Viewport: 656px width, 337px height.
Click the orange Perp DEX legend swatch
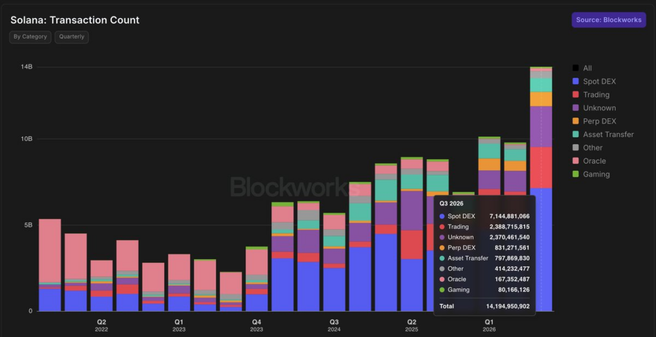click(x=576, y=121)
